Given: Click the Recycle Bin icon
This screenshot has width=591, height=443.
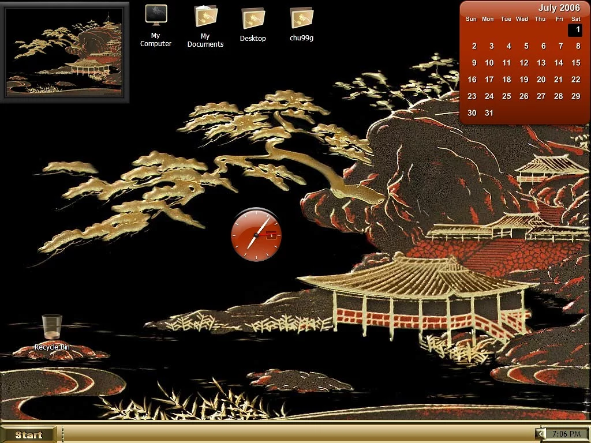Looking at the screenshot, I should pos(52,328).
